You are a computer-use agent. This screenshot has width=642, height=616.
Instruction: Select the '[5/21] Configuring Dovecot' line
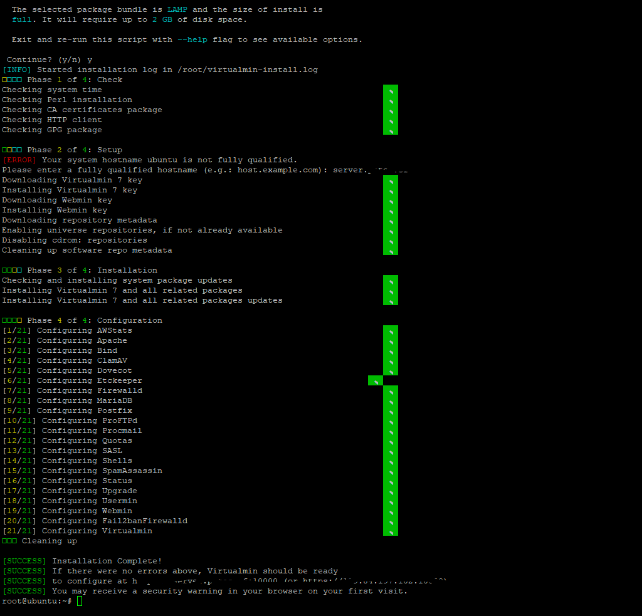coord(67,370)
